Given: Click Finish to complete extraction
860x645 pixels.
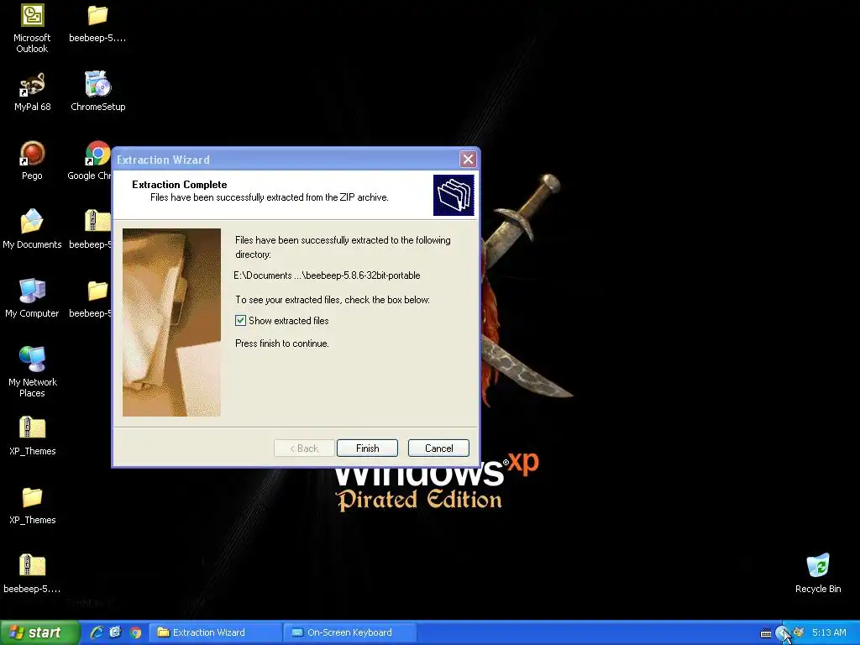Looking at the screenshot, I should 367,448.
